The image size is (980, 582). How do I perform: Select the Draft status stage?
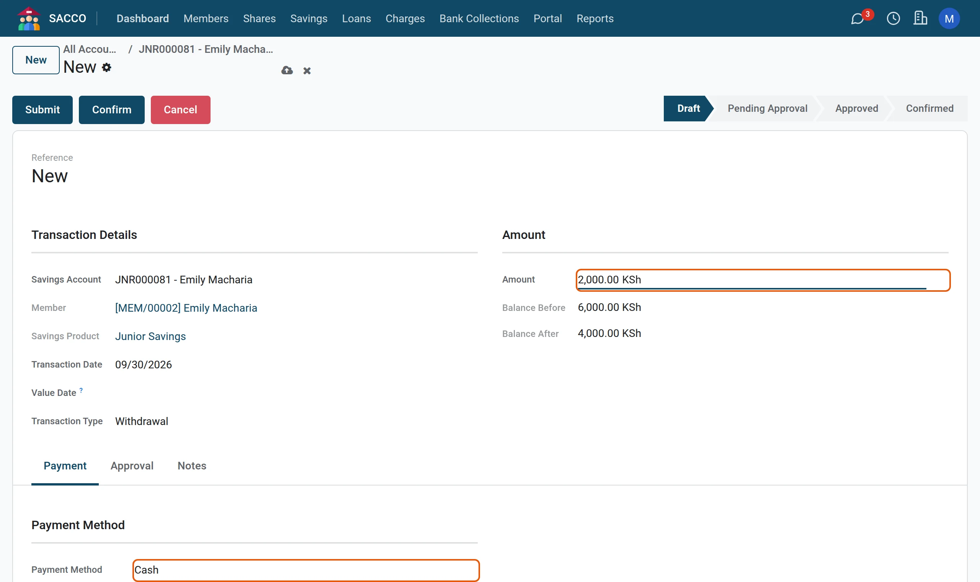pos(688,109)
